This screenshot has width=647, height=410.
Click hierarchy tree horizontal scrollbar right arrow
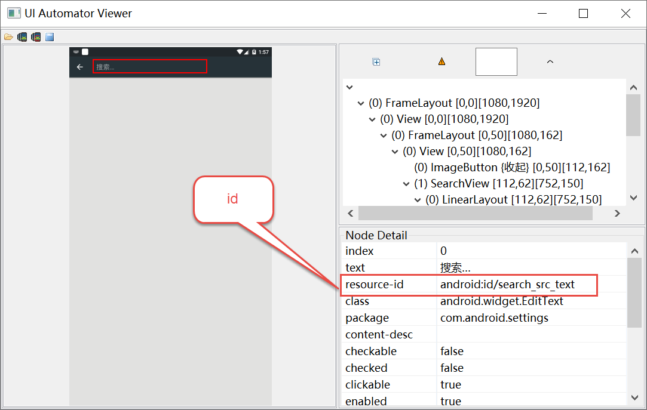pyautogui.click(x=617, y=213)
